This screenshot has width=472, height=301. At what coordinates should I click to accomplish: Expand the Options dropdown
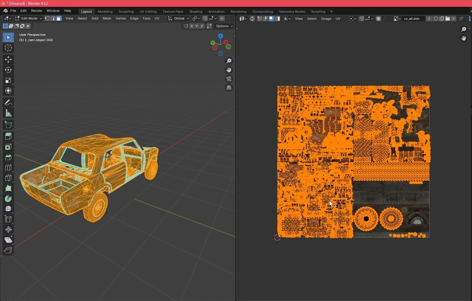pos(224,26)
